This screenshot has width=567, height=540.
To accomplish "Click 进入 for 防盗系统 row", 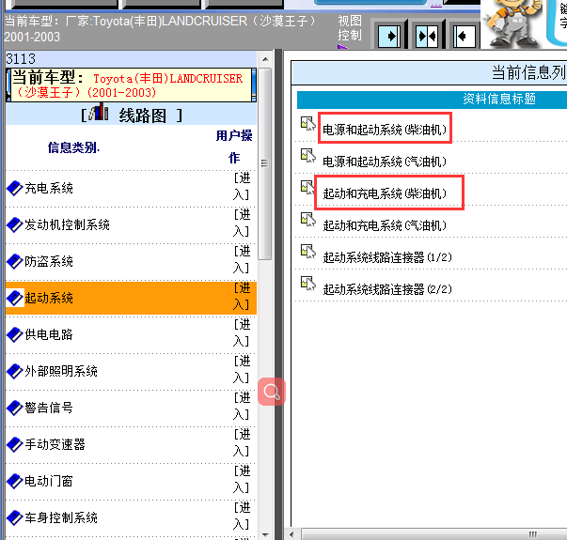I will tap(242, 260).
